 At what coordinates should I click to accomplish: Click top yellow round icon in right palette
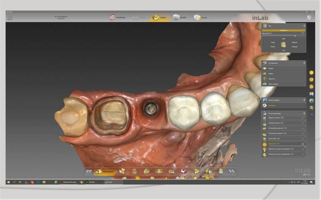311,73
